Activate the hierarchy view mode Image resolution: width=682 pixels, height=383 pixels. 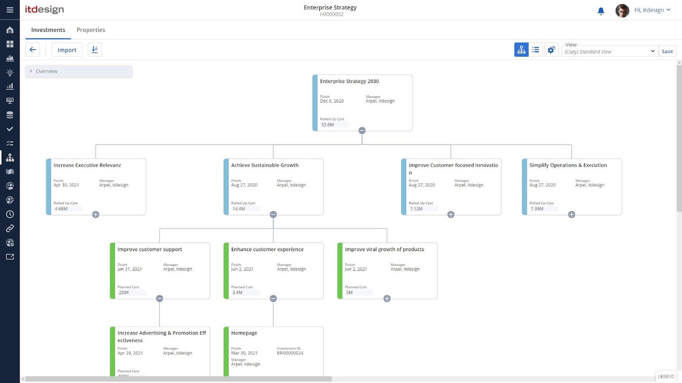(x=521, y=50)
